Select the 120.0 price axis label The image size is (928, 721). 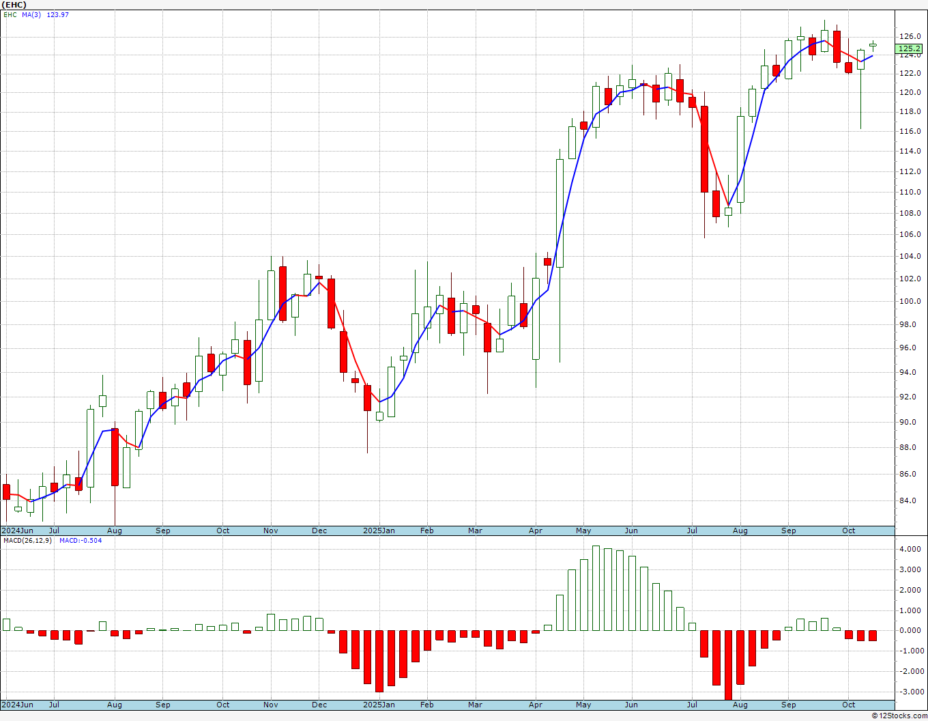pos(910,93)
